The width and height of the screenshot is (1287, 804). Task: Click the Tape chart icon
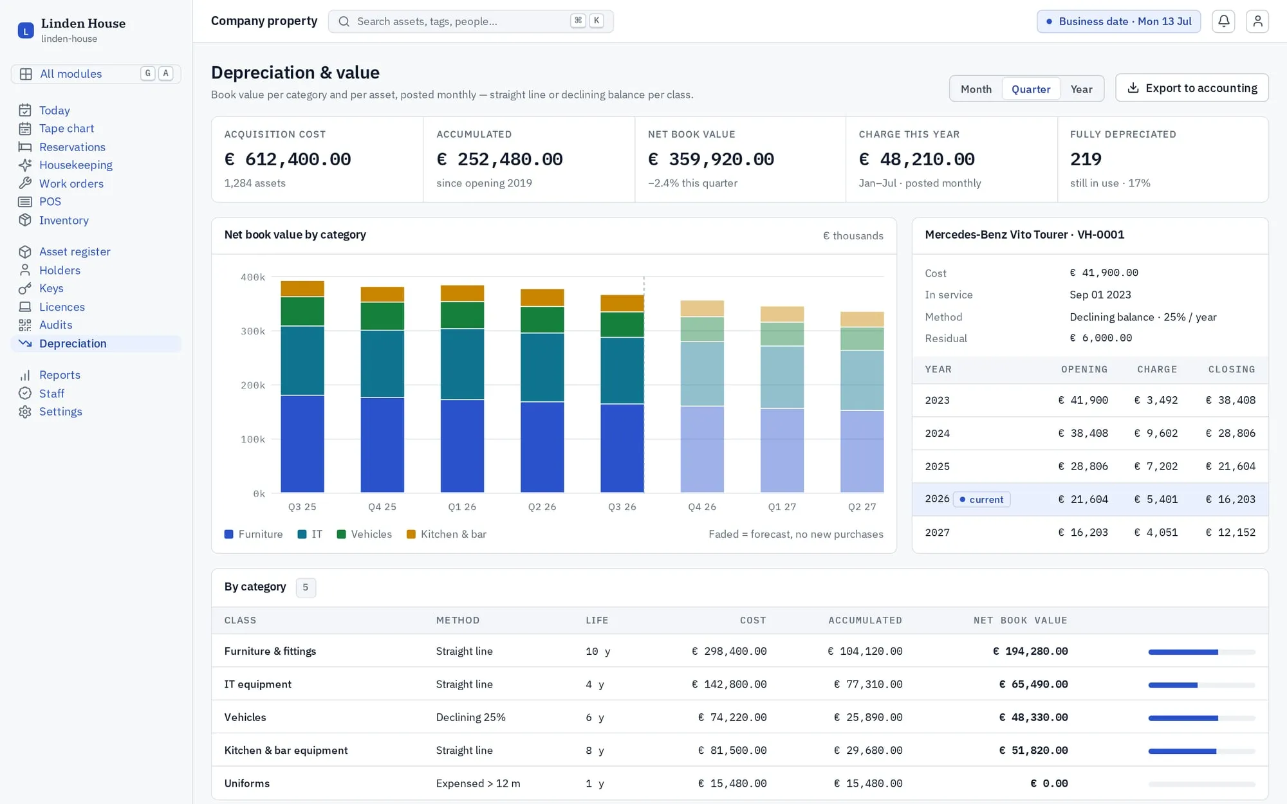[25, 129]
